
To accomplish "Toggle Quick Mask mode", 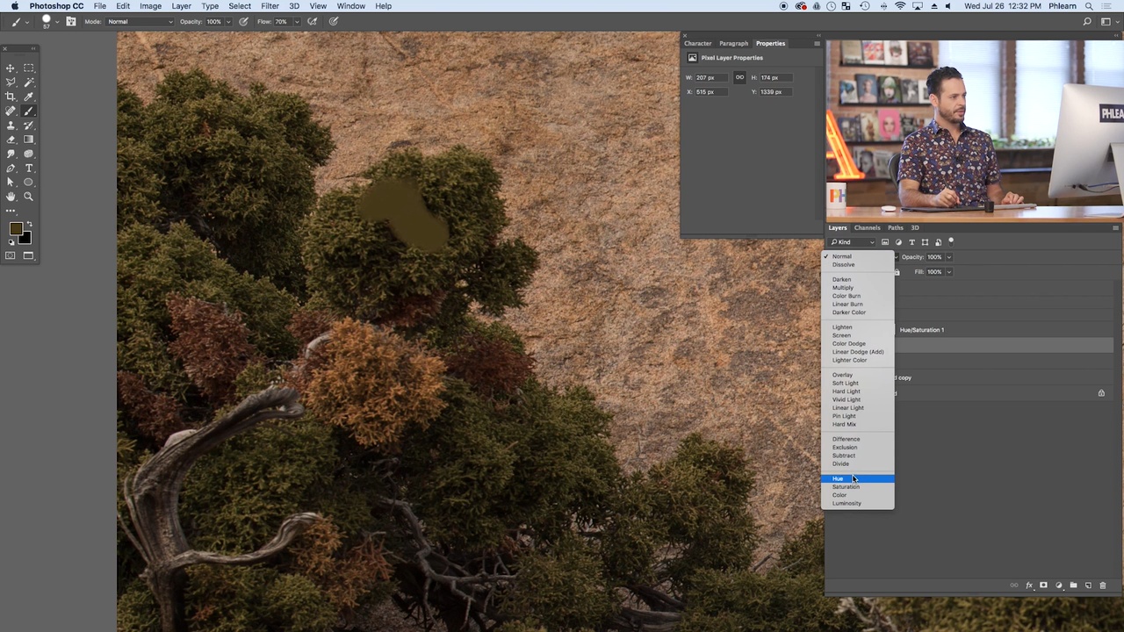I will click(11, 255).
